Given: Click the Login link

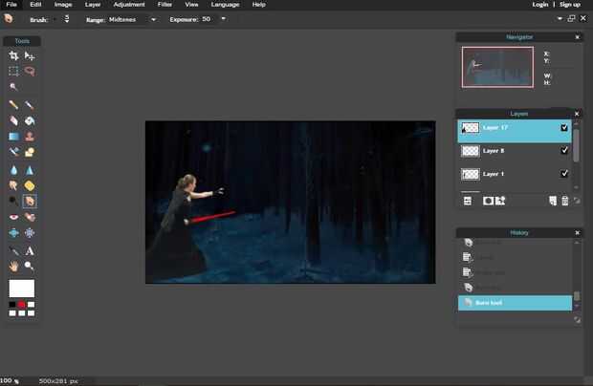Looking at the screenshot, I should (x=540, y=5).
